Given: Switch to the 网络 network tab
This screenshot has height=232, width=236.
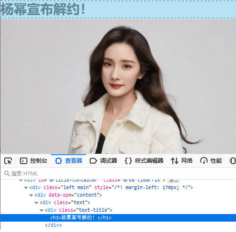Looking at the screenshot, I should tap(182, 161).
